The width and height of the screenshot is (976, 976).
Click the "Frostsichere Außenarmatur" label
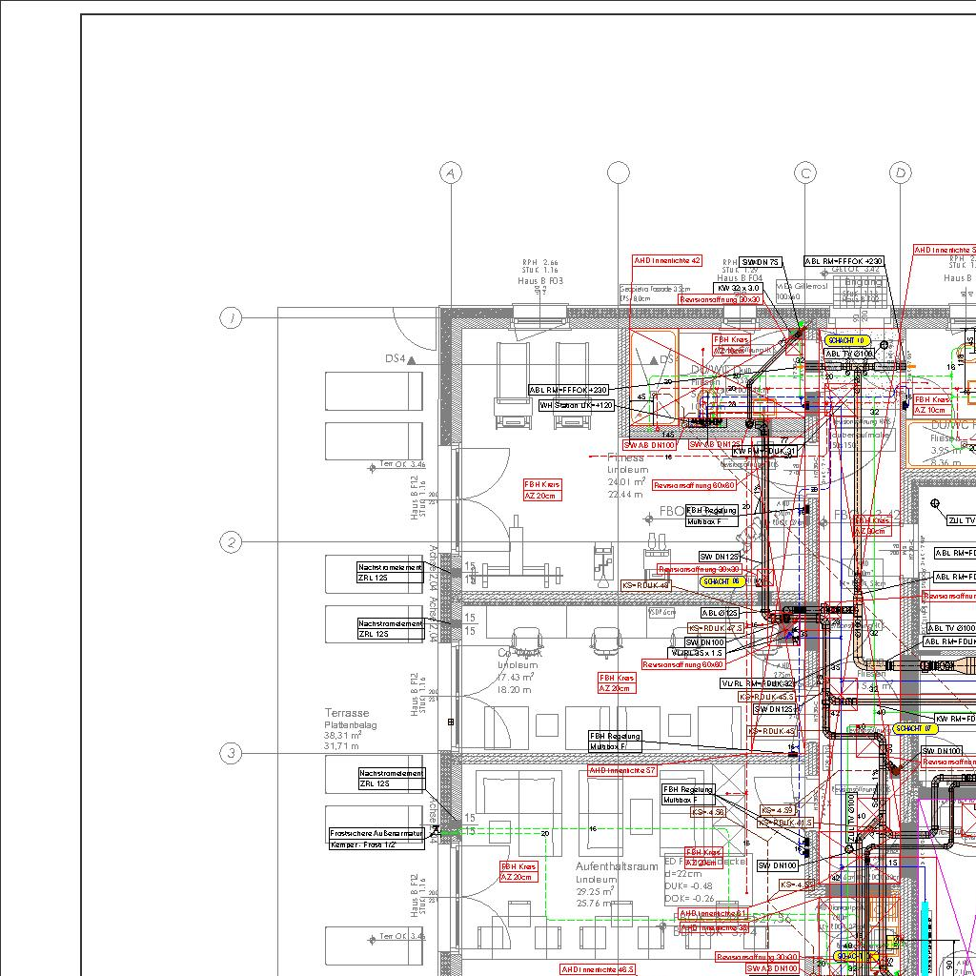[x=376, y=833]
